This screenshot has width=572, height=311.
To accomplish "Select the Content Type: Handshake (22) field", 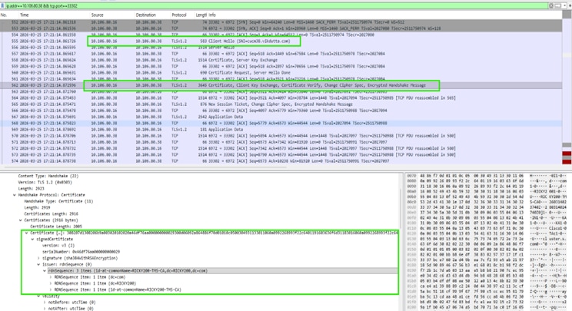I will click(48, 176).
